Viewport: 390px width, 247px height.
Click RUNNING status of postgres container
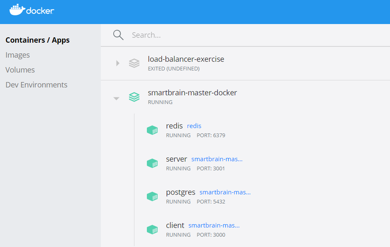(x=178, y=202)
